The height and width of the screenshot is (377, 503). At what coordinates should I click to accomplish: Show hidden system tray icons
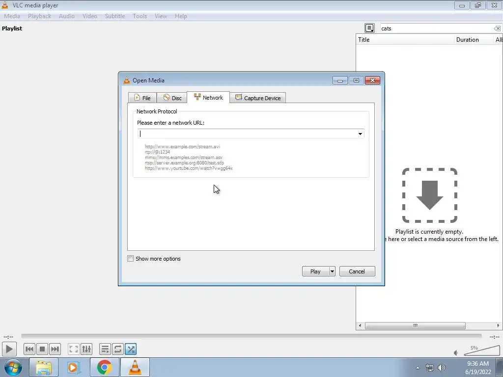click(418, 368)
